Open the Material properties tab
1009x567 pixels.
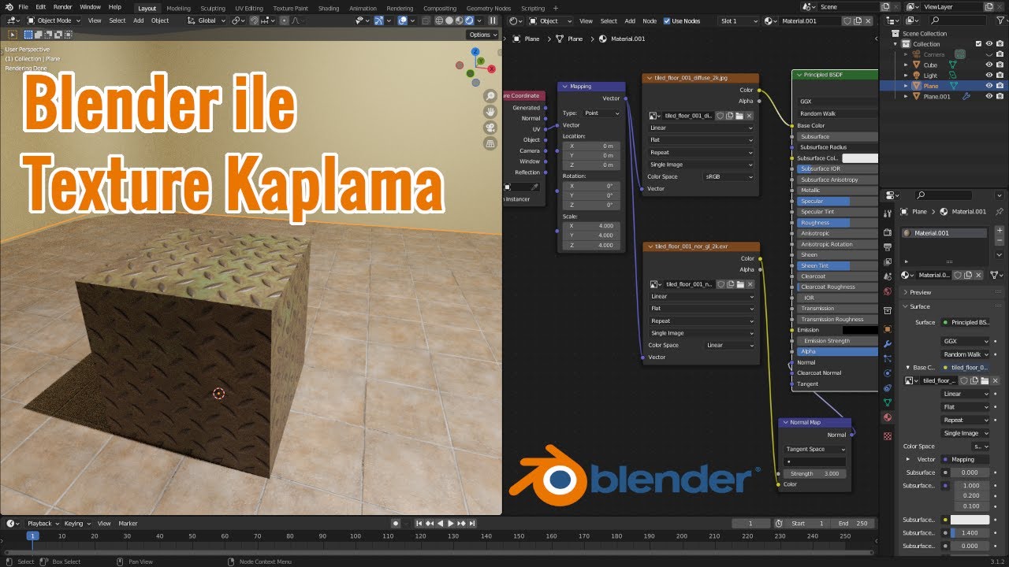[888, 417]
